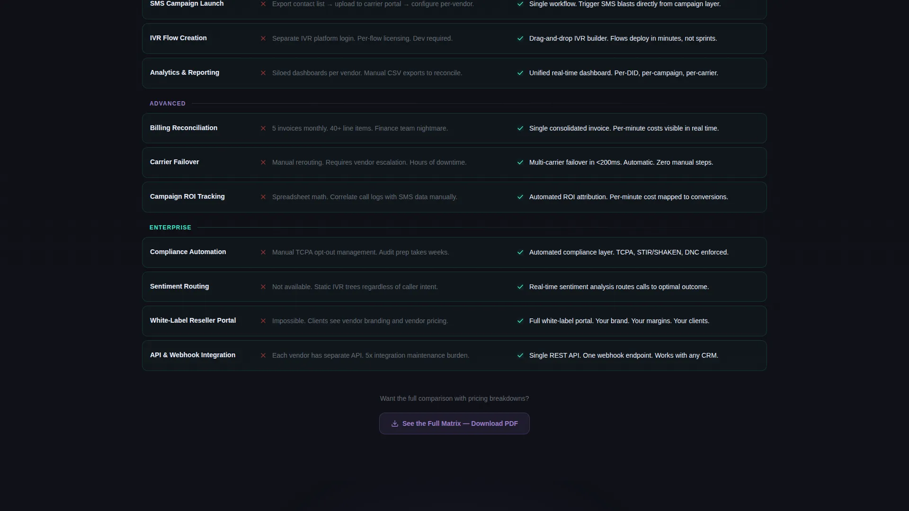Click the See the Full Matrix Download PDF button
Screen dimensions: 909x511
pyautogui.click(x=454, y=423)
